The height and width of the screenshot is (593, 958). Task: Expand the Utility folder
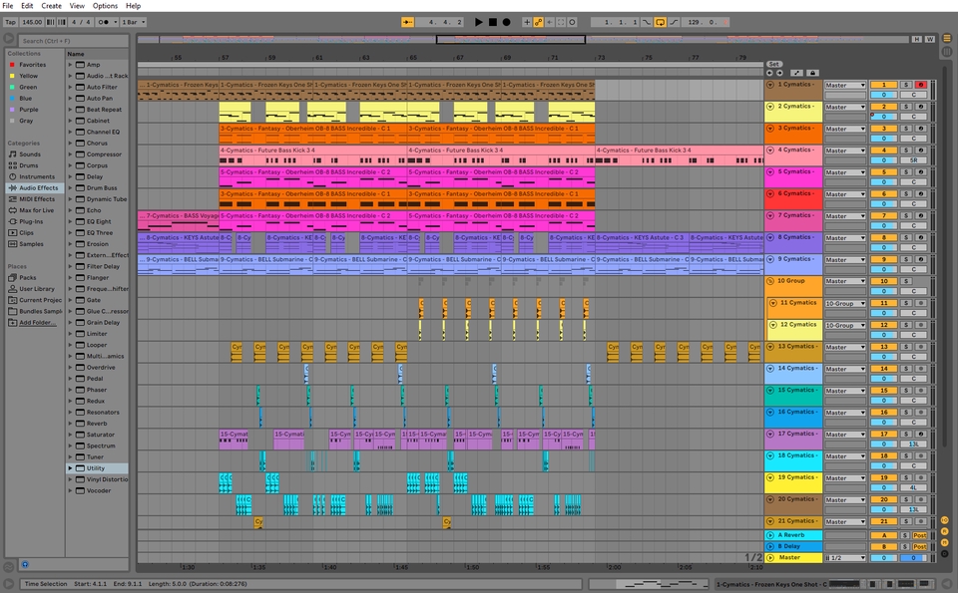pos(70,468)
